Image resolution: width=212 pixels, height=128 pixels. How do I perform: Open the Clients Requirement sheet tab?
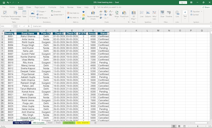22,123
